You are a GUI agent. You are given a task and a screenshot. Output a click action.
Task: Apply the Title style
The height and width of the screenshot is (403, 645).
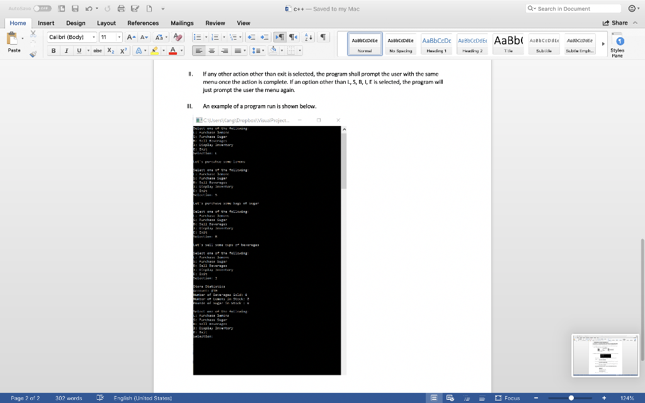[508, 43]
